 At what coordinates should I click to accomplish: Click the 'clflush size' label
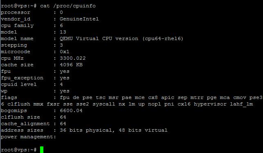pyautogui.click(x=20, y=117)
